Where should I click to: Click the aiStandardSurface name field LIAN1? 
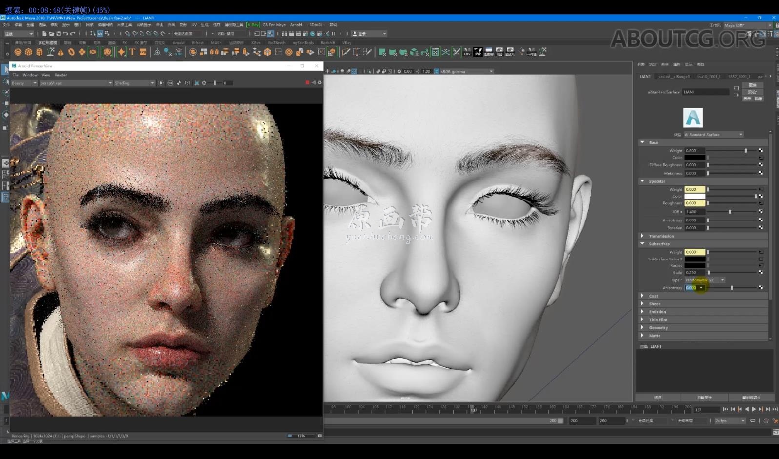[x=706, y=92]
